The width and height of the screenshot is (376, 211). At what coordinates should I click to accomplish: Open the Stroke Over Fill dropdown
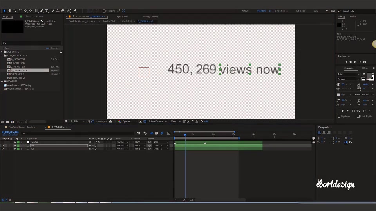tap(363, 95)
